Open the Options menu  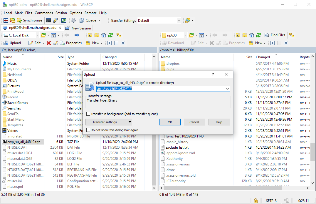[x=76, y=13]
